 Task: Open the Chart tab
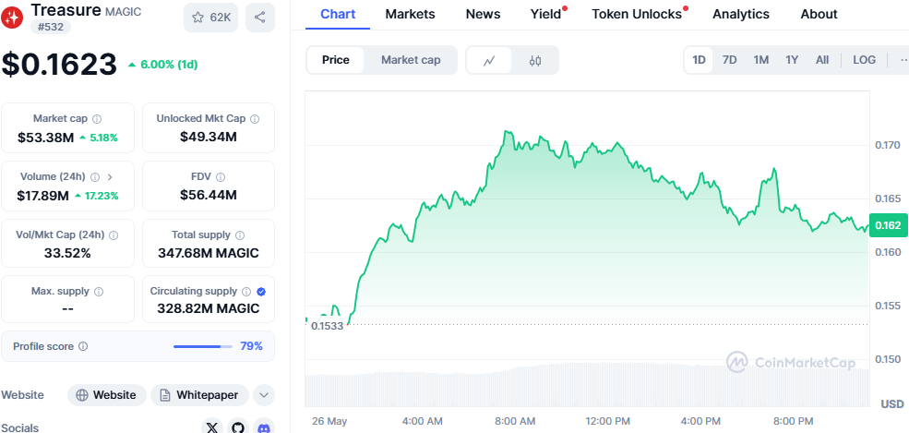coord(338,14)
